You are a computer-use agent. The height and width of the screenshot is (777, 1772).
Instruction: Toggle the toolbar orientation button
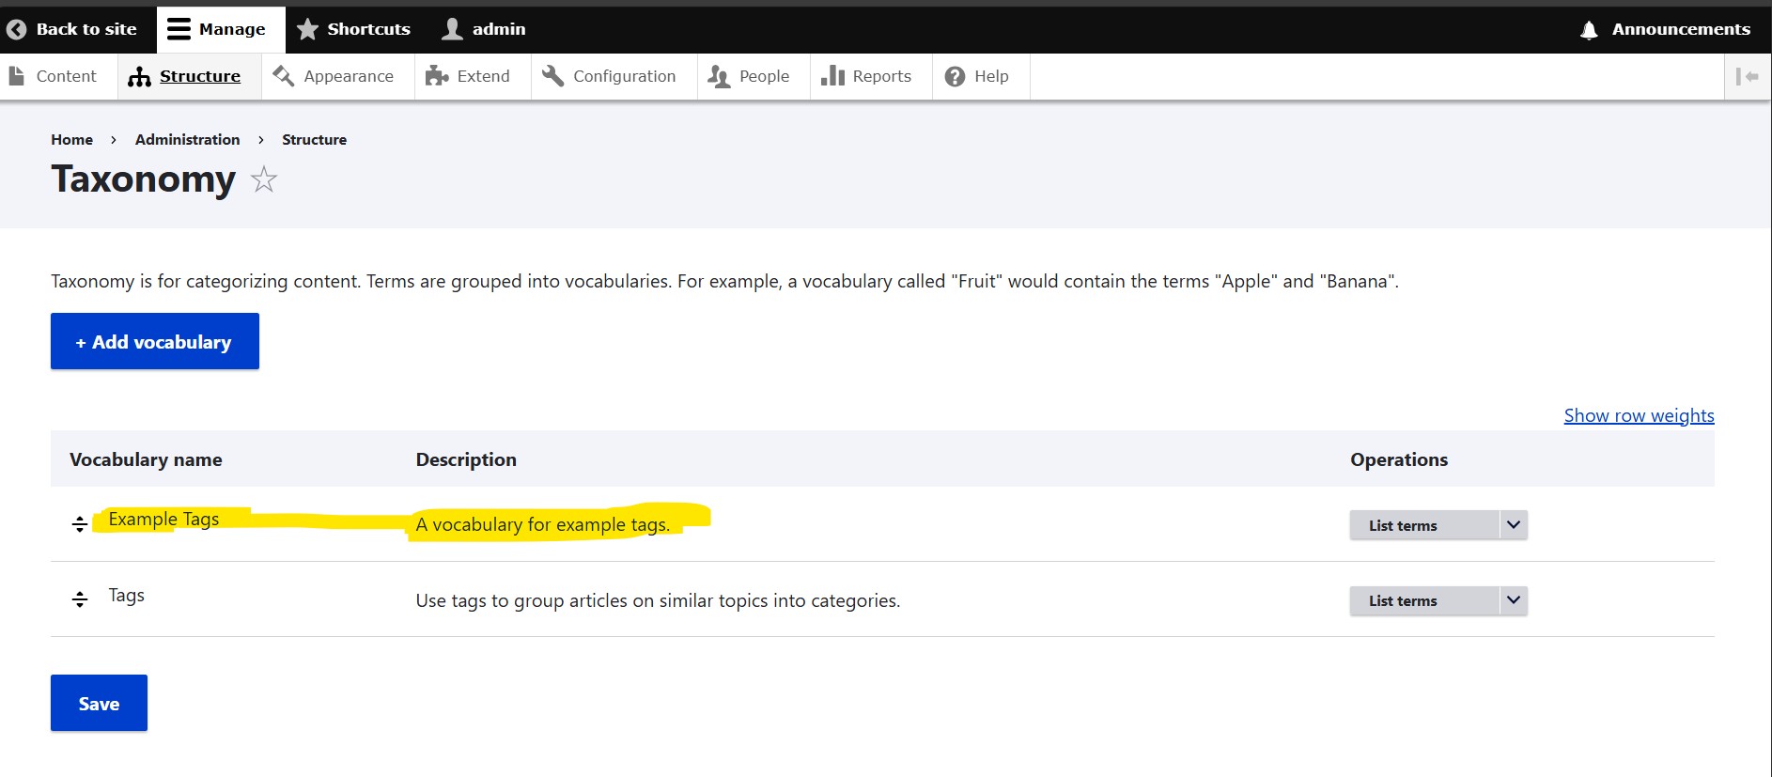pos(1748,77)
